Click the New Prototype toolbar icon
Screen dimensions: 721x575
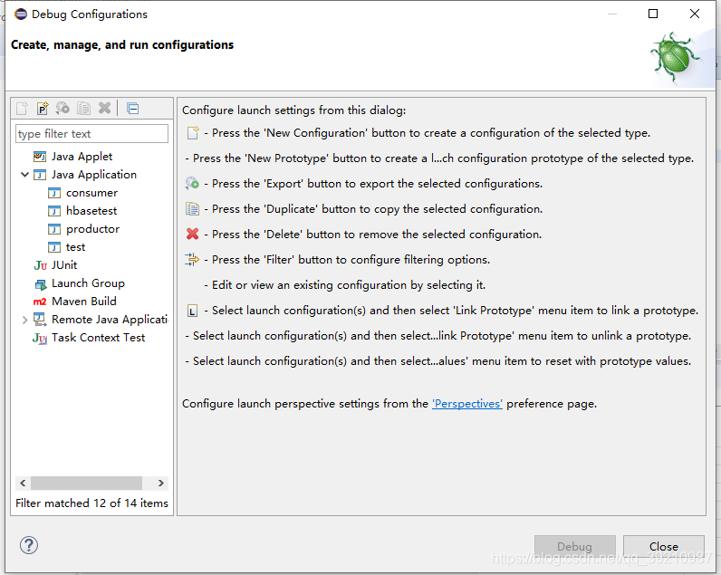pyautogui.click(x=43, y=109)
